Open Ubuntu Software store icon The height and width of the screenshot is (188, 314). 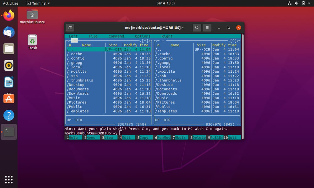coord(9,98)
